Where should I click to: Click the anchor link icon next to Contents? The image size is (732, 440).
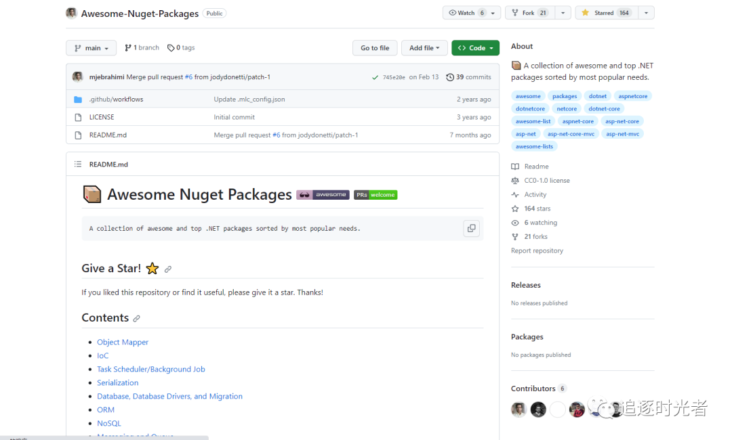click(x=136, y=318)
